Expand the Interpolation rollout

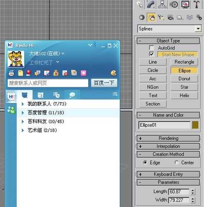[x=168, y=146]
